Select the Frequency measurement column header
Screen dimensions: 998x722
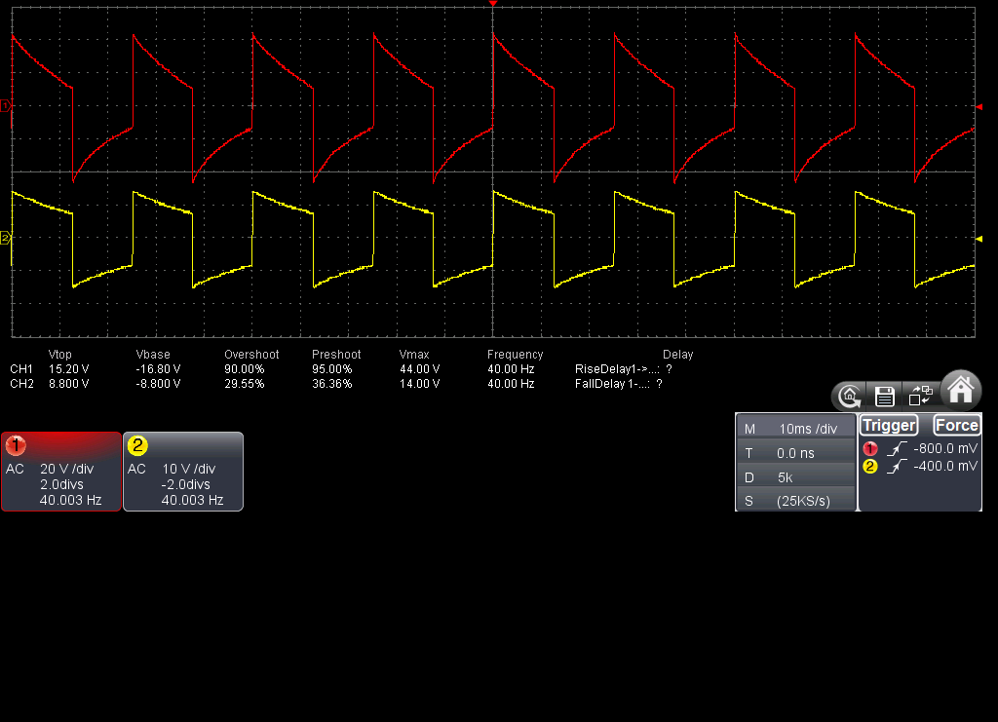515,355
